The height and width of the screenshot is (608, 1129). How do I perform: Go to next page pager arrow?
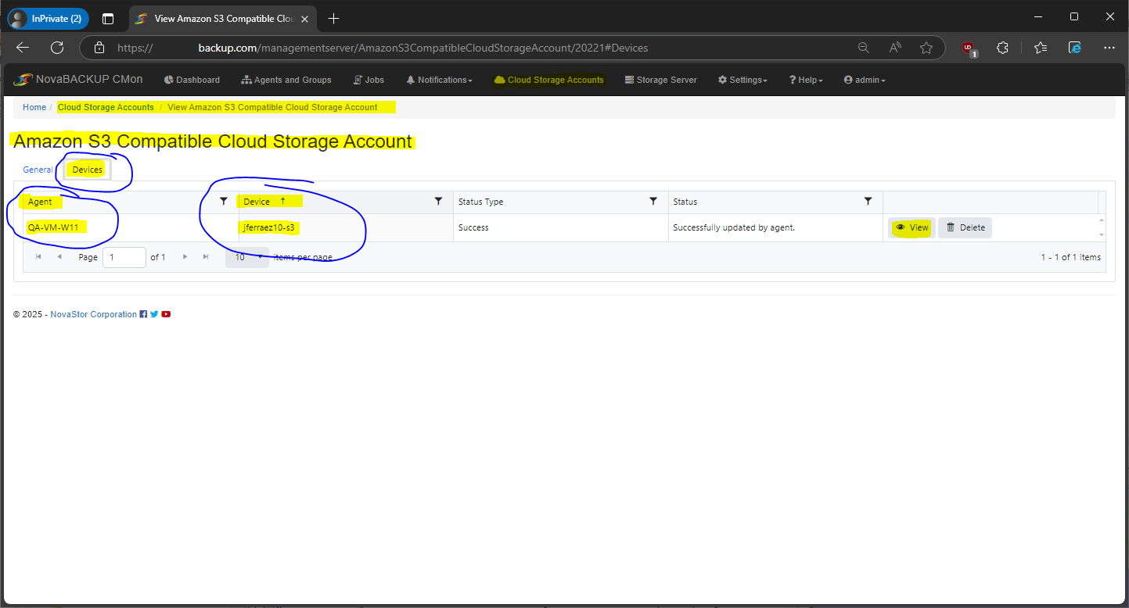click(x=185, y=257)
